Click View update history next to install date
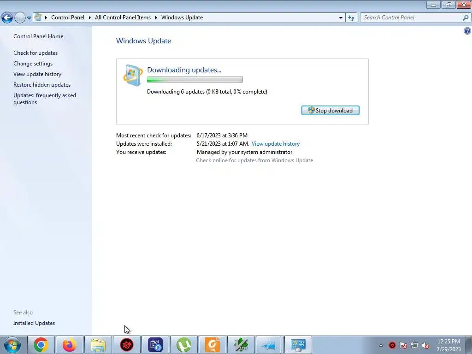The width and height of the screenshot is (472, 354). [276, 144]
